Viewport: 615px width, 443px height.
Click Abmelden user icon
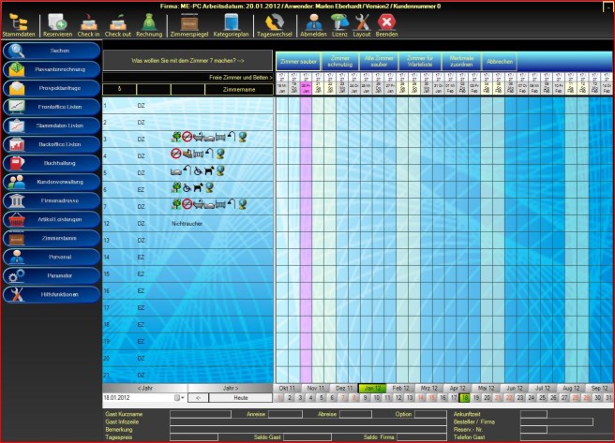[313, 25]
